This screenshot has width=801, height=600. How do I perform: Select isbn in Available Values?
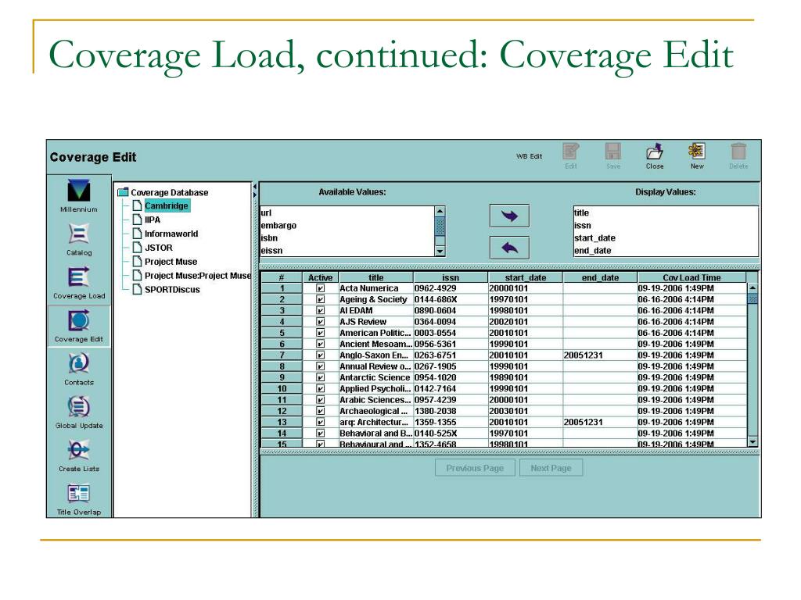269,237
